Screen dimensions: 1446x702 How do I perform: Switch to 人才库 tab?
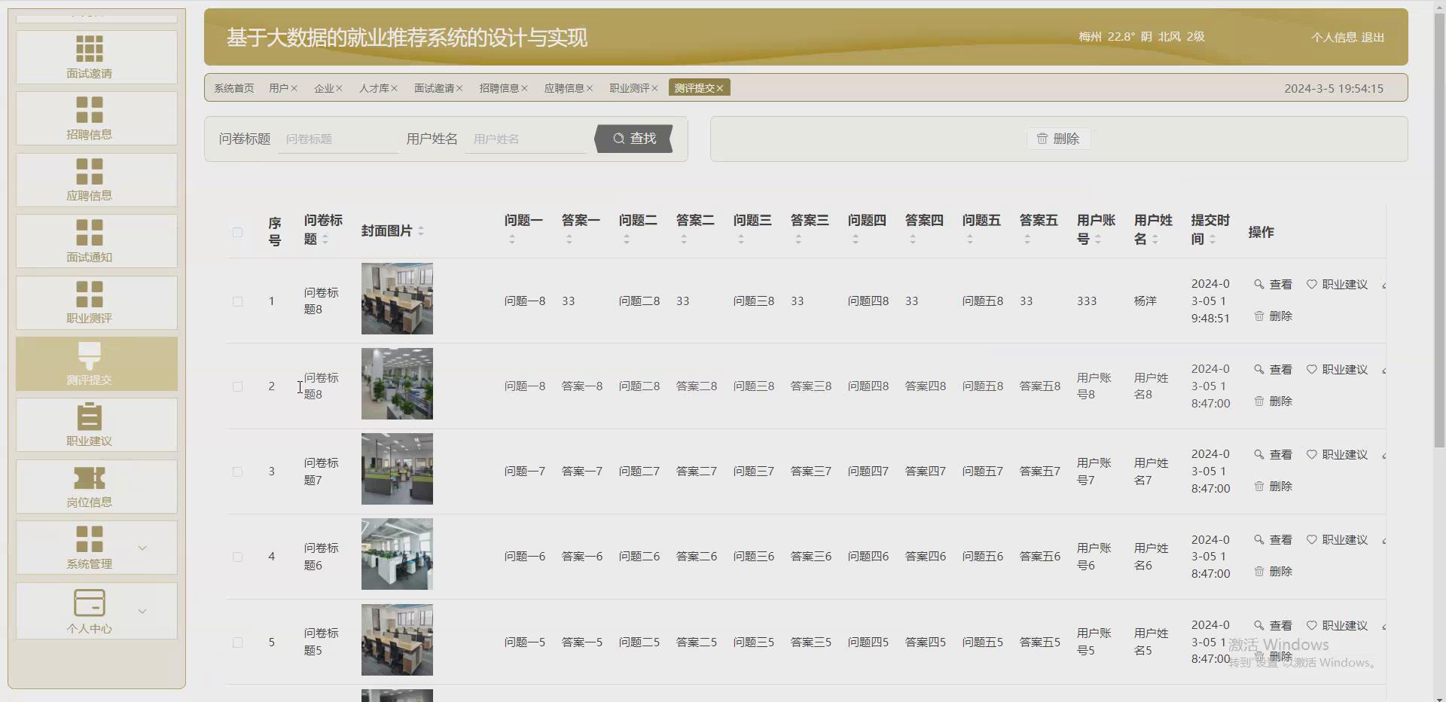pos(374,88)
